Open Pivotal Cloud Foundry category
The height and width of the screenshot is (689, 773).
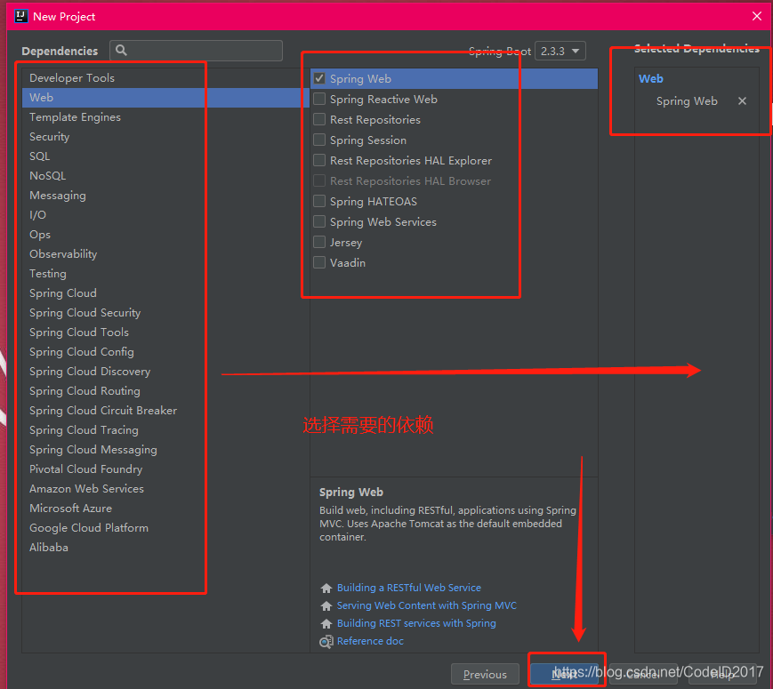click(165, 469)
